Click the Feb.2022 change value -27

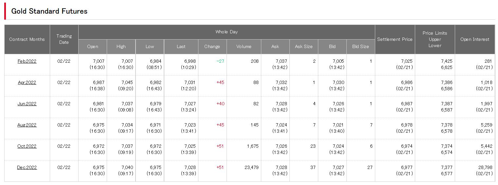coord(220,61)
